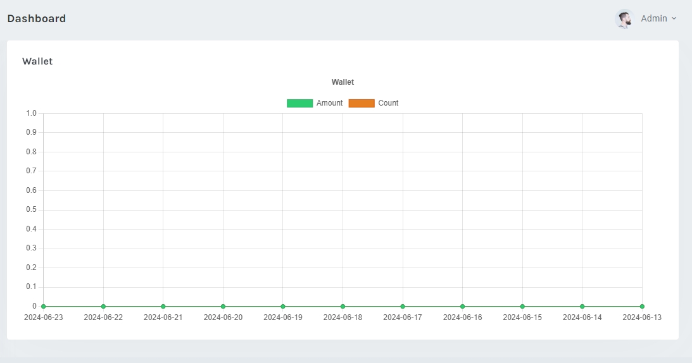Open the Admin user name menu

pos(653,19)
